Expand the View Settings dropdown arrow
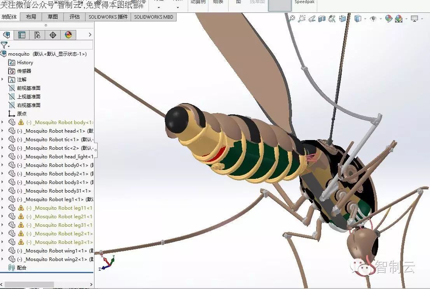The height and width of the screenshot is (289, 430). pyautogui.click(x=422, y=19)
